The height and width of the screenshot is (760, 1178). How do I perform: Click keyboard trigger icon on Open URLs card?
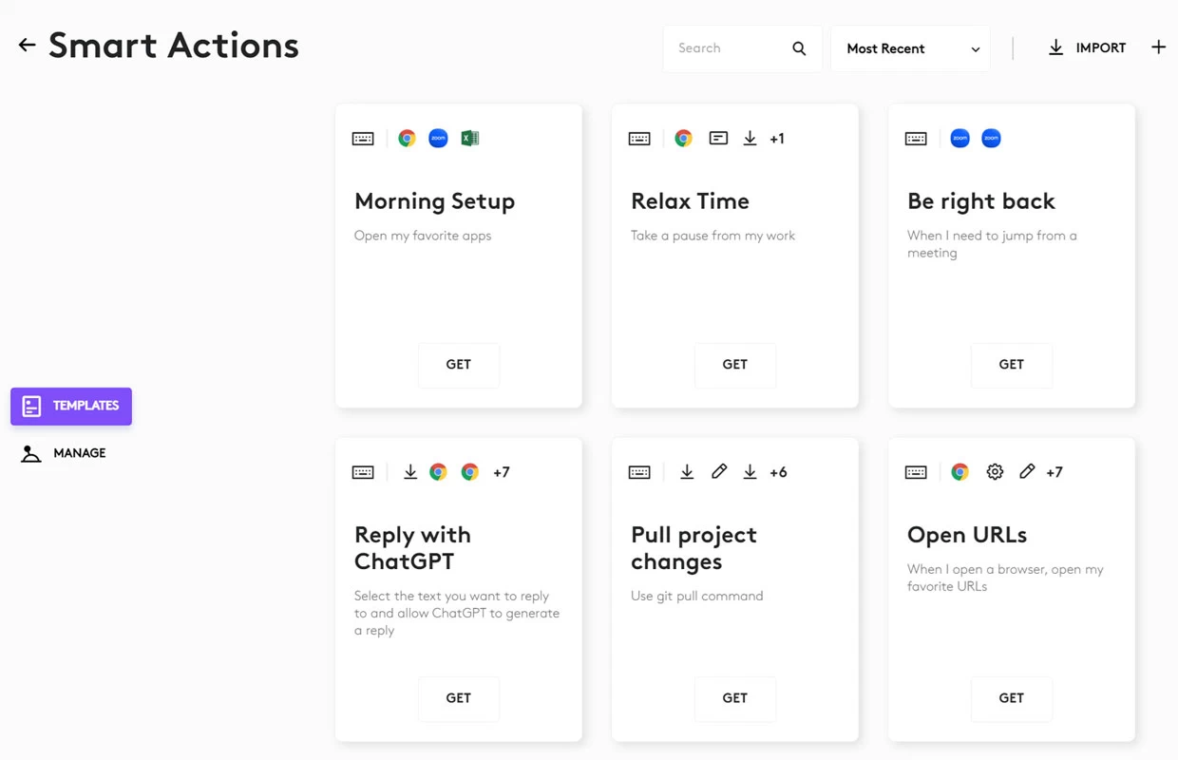click(916, 472)
